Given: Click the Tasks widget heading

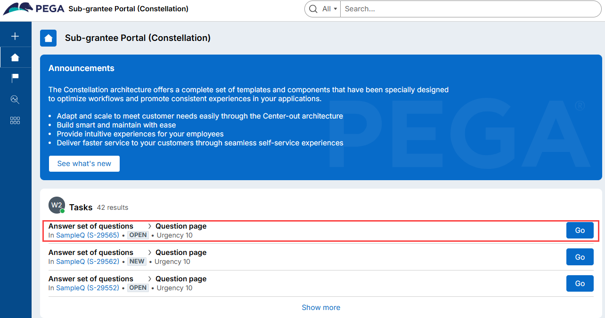Looking at the screenshot, I should 81,207.
